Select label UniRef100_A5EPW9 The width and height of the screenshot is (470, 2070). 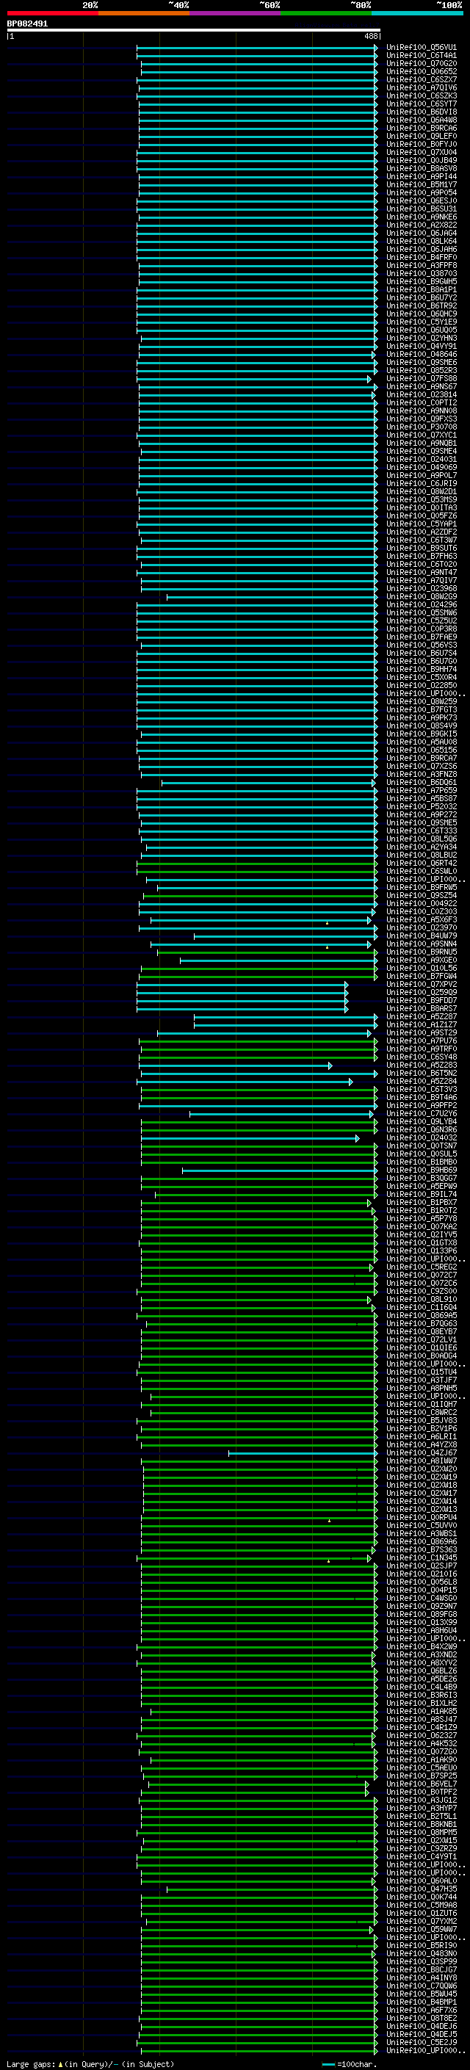tap(421, 1186)
